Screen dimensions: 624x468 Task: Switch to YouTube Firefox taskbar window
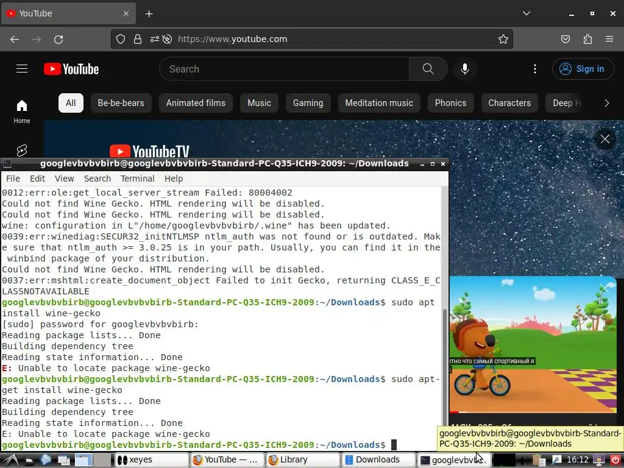pyautogui.click(x=227, y=460)
